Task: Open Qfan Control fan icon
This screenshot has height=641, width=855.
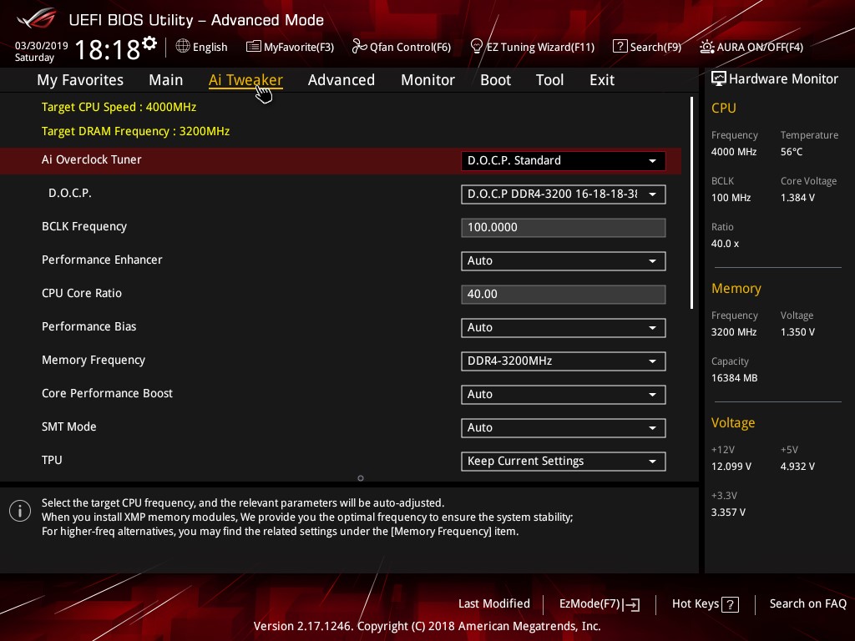Action: (359, 47)
